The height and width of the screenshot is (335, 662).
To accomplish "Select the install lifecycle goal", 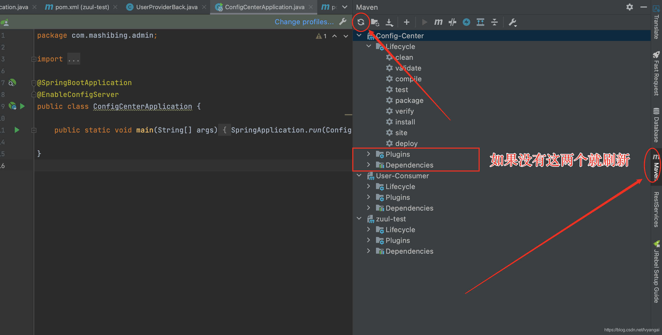I will tap(405, 122).
